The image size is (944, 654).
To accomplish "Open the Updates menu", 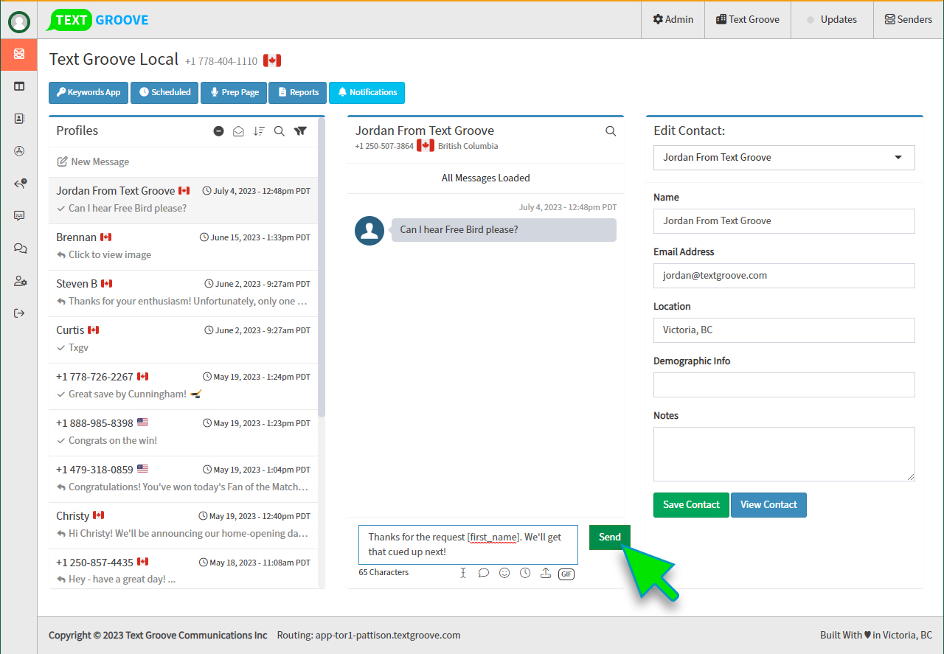I will click(x=832, y=20).
